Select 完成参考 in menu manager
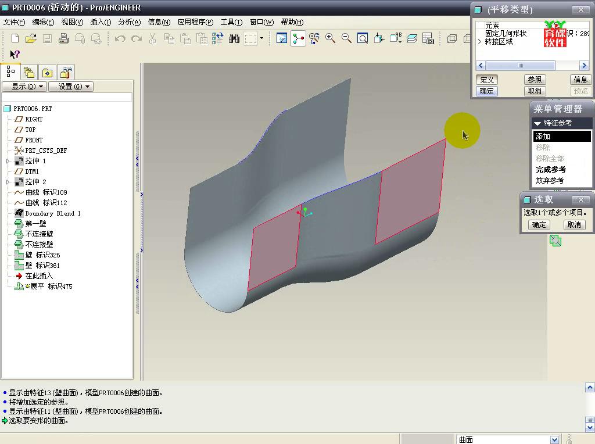Viewport: 595px width, 444px height. (551, 170)
